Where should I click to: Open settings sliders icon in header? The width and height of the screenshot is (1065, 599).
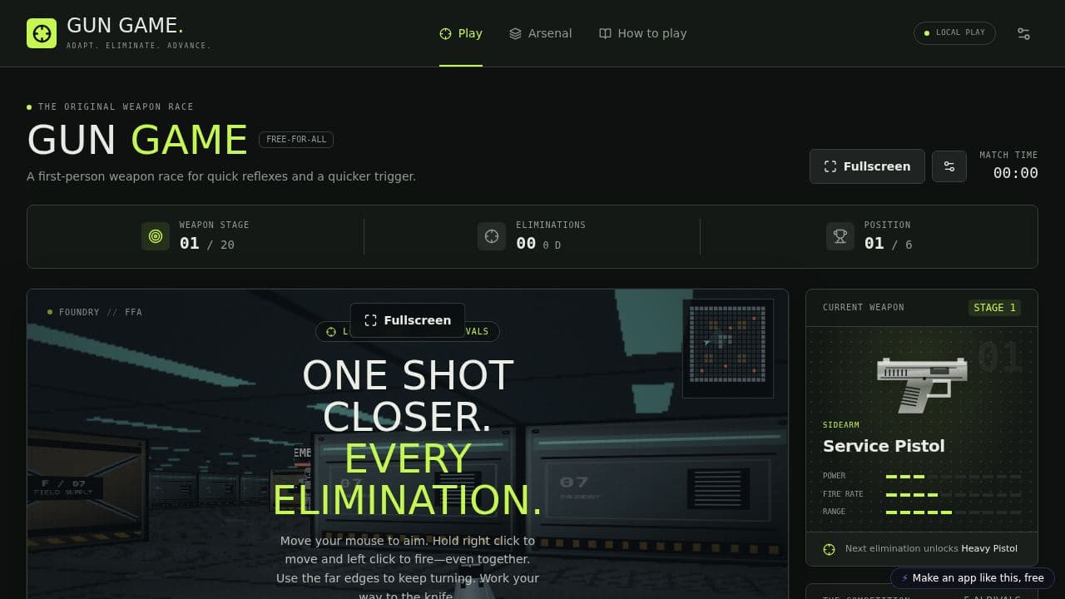1024,33
